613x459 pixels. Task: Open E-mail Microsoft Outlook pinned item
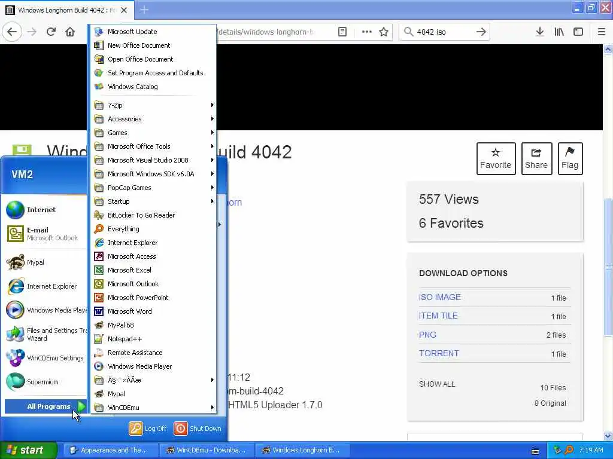click(45, 234)
